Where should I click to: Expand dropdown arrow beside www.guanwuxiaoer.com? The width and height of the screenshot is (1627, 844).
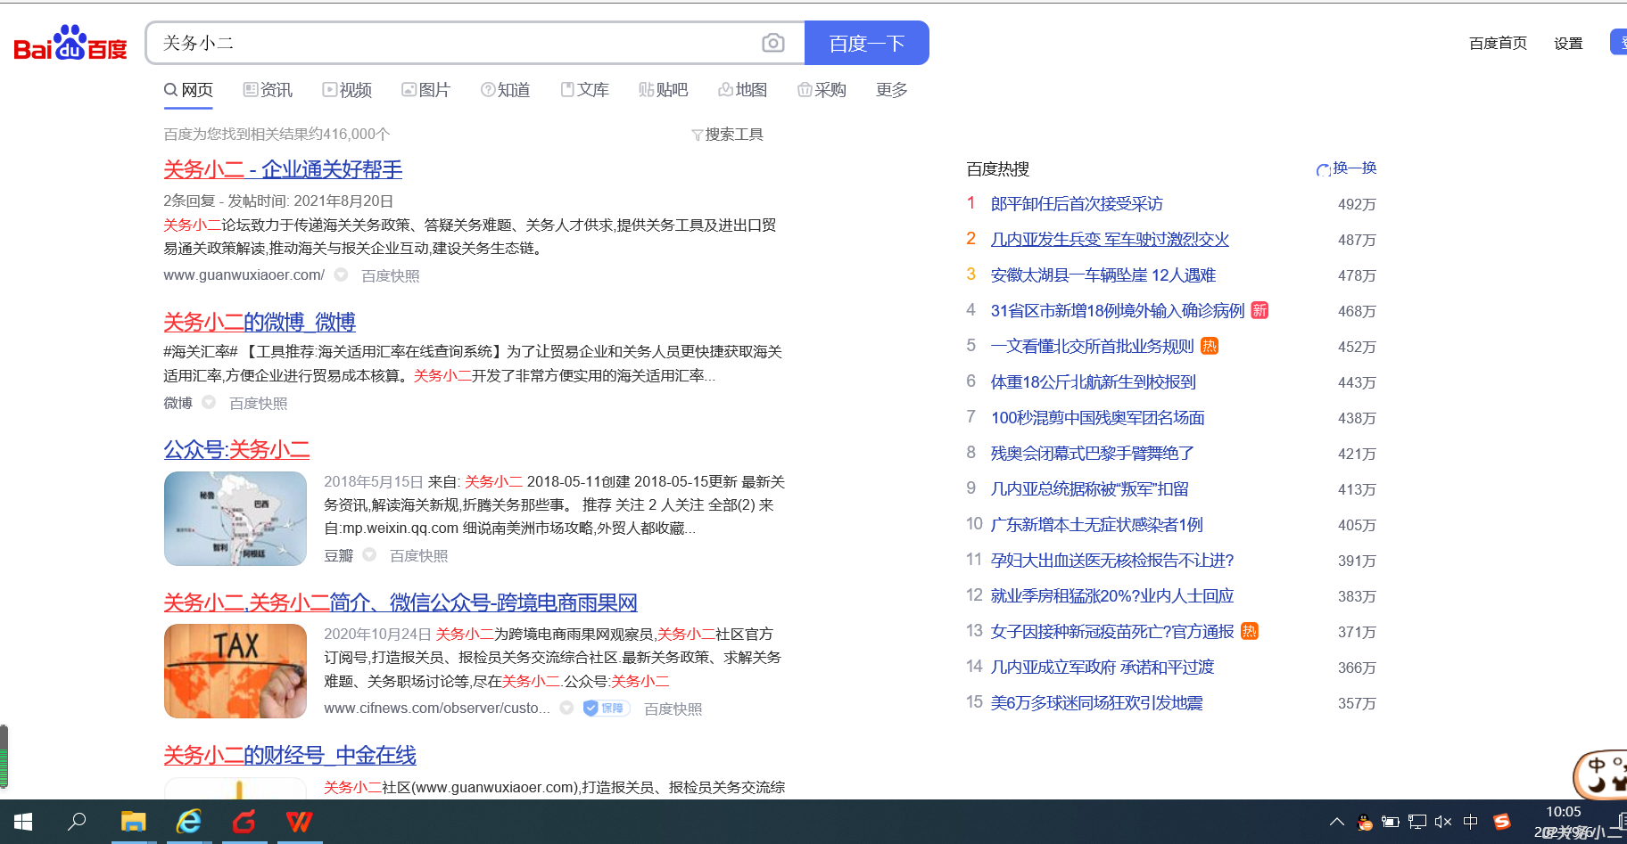point(341,275)
